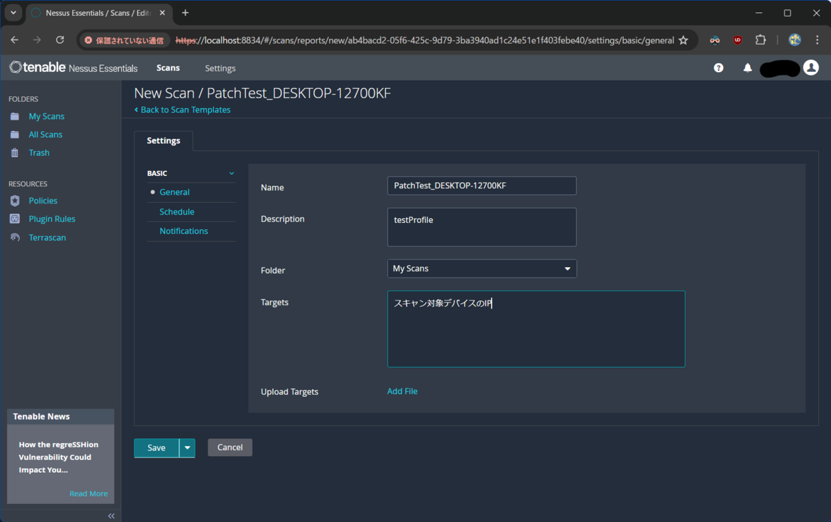The width and height of the screenshot is (831, 522).
Task: Open the notifications bell icon
Action: click(748, 68)
